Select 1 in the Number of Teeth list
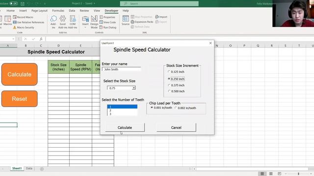The image size is (314, 176). (x=122, y=107)
